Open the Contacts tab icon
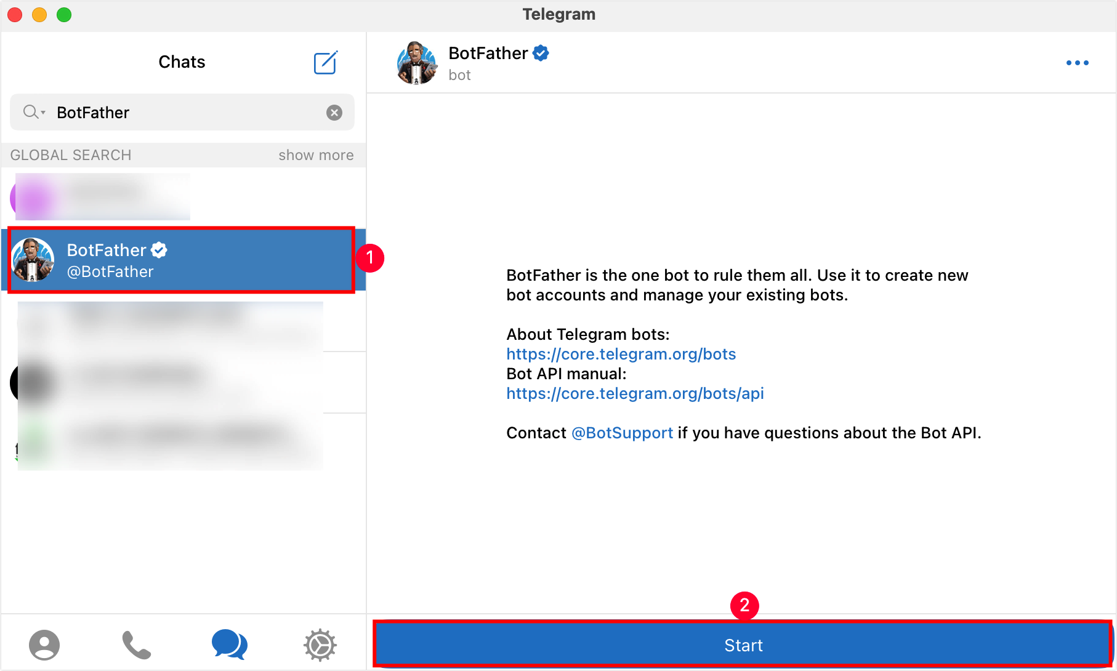The height and width of the screenshot is (671, 1117). (x=44, y=645)
